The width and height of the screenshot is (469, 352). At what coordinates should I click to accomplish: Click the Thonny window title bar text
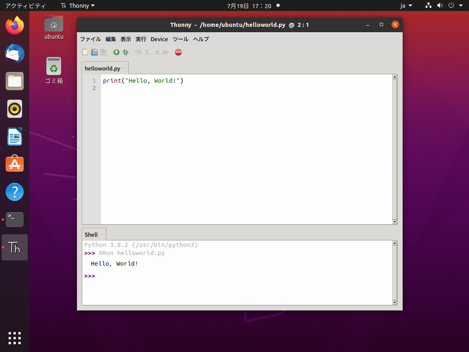pos(239,25)
